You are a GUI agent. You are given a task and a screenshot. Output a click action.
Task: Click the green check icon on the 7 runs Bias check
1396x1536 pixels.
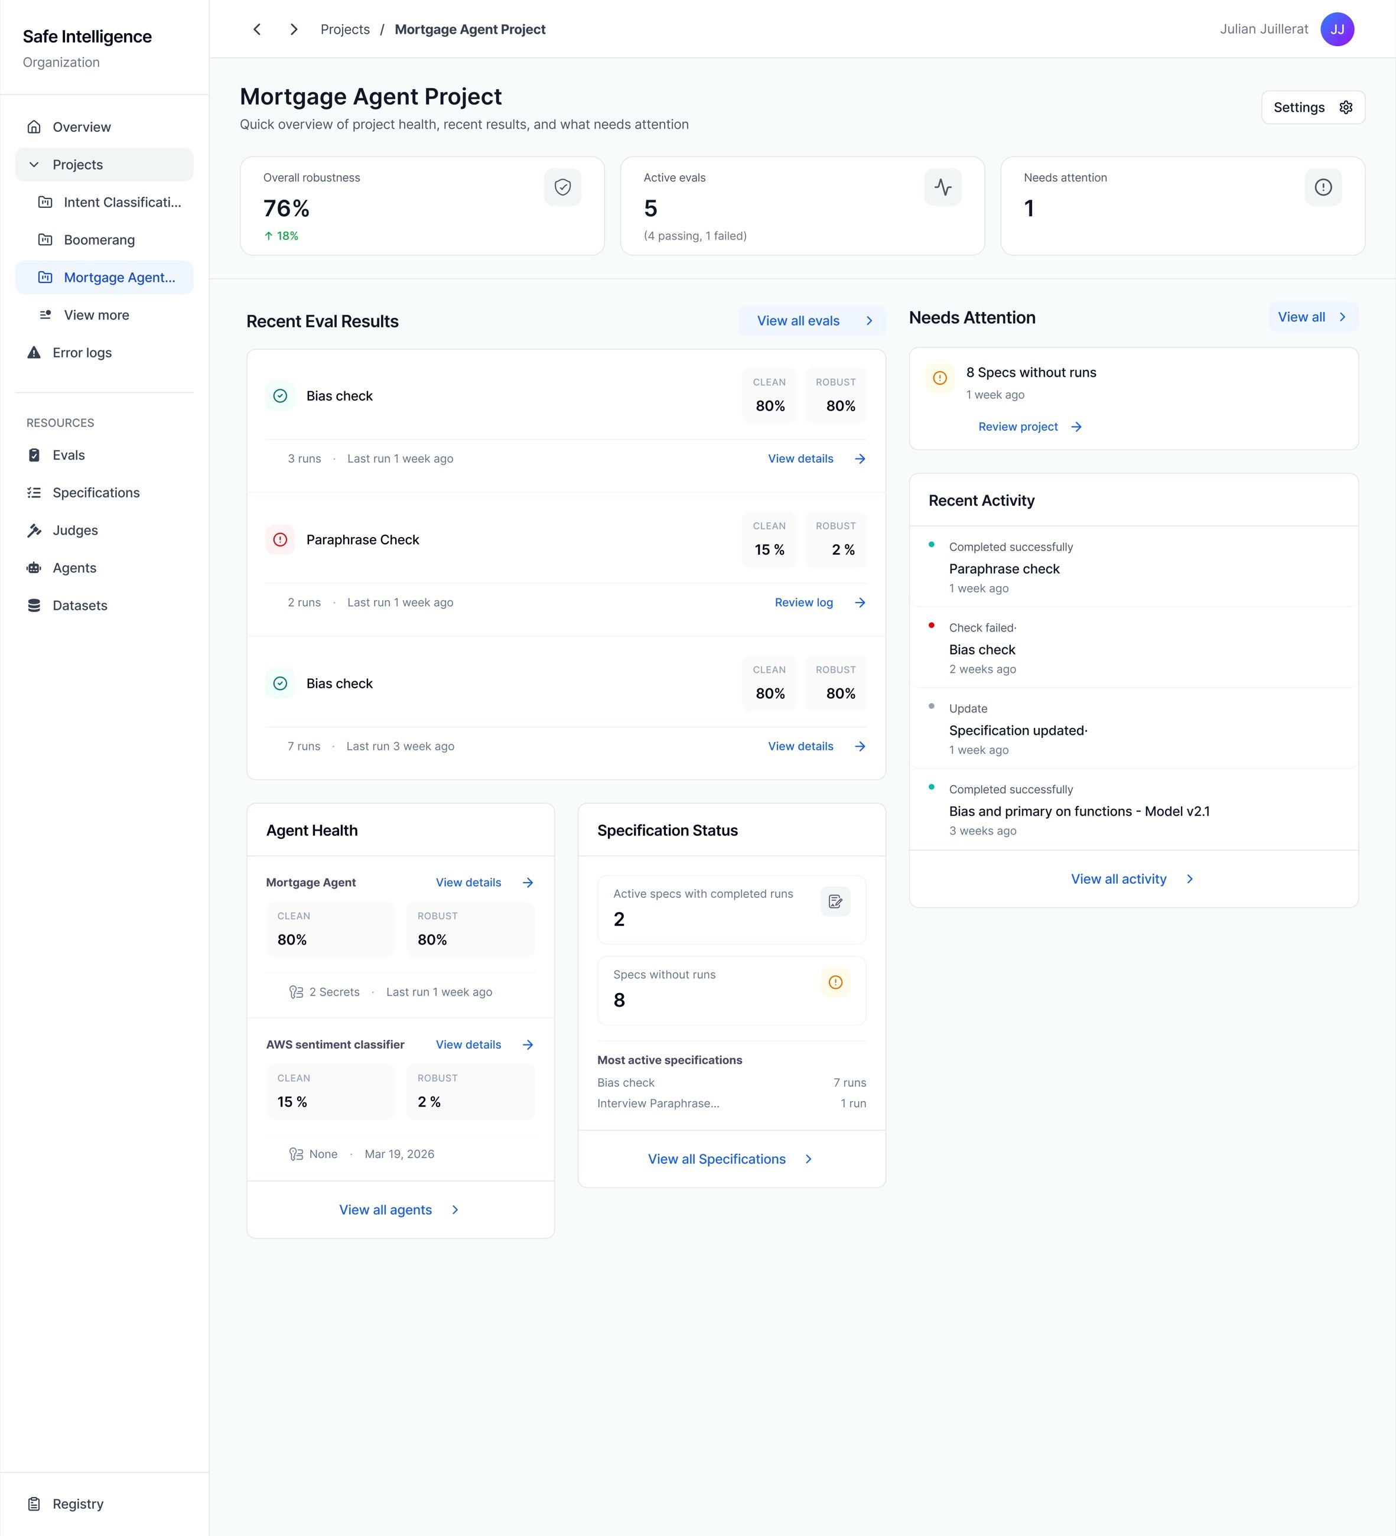pos(281,684)
